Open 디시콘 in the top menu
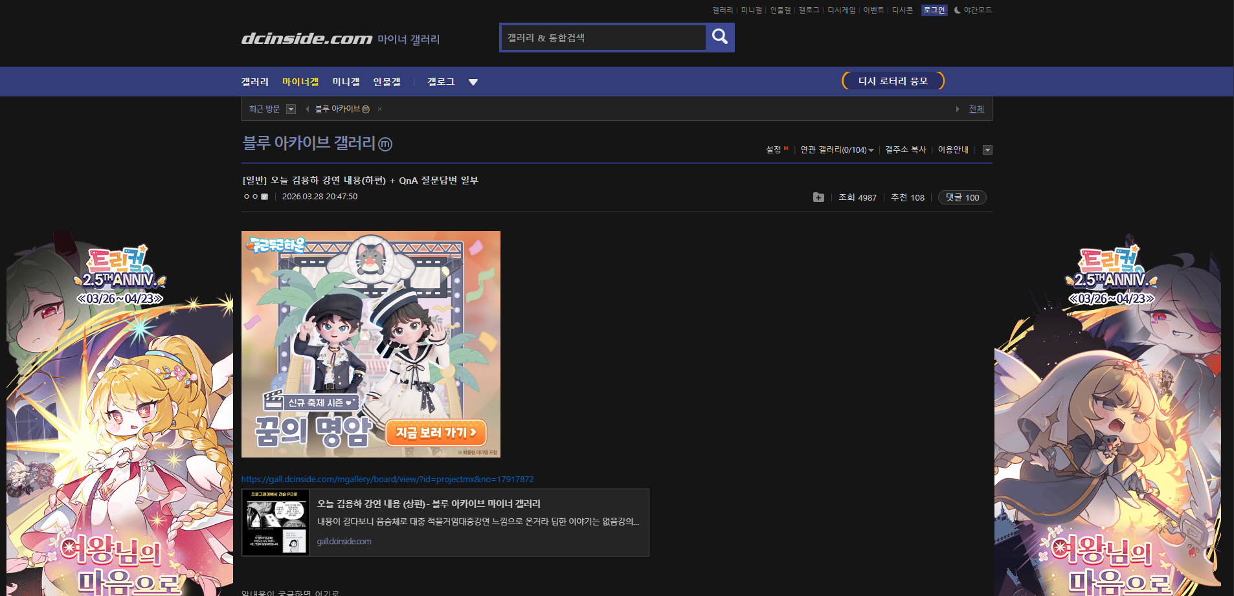 (903, 10)
